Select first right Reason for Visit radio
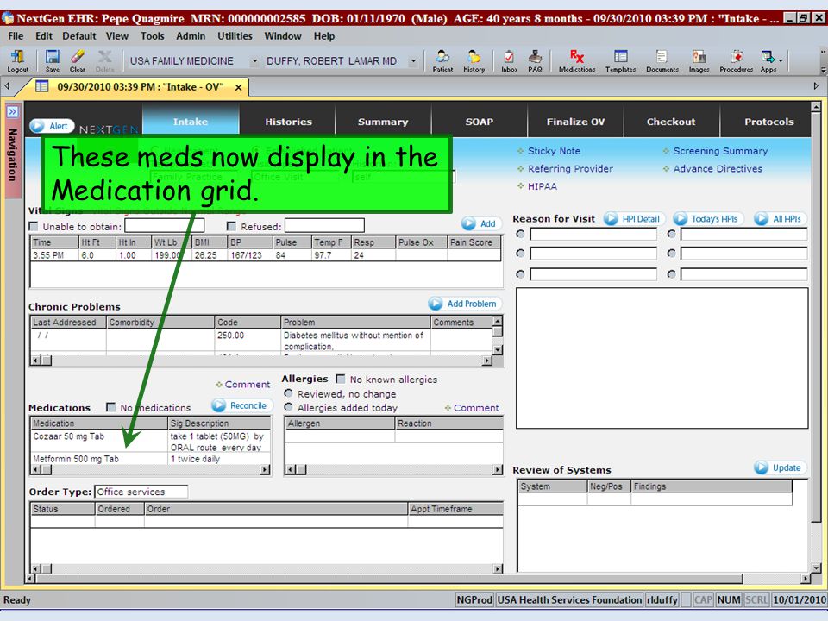Image resolution: width=828 pixels, height=621 pixels. point(671,234)
